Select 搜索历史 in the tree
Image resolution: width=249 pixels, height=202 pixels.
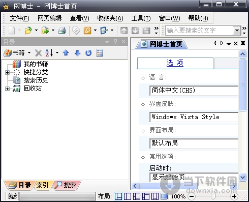36,80
